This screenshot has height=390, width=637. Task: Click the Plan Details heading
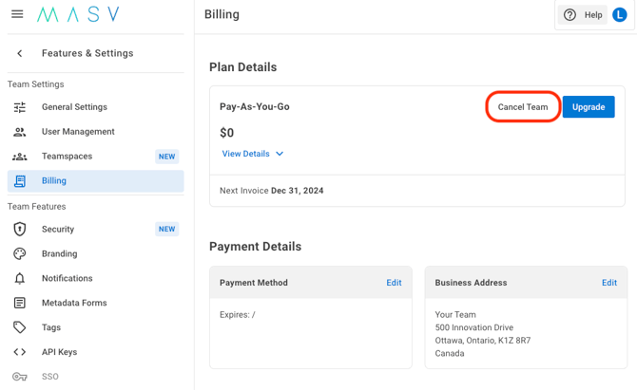tap(243, 66)
